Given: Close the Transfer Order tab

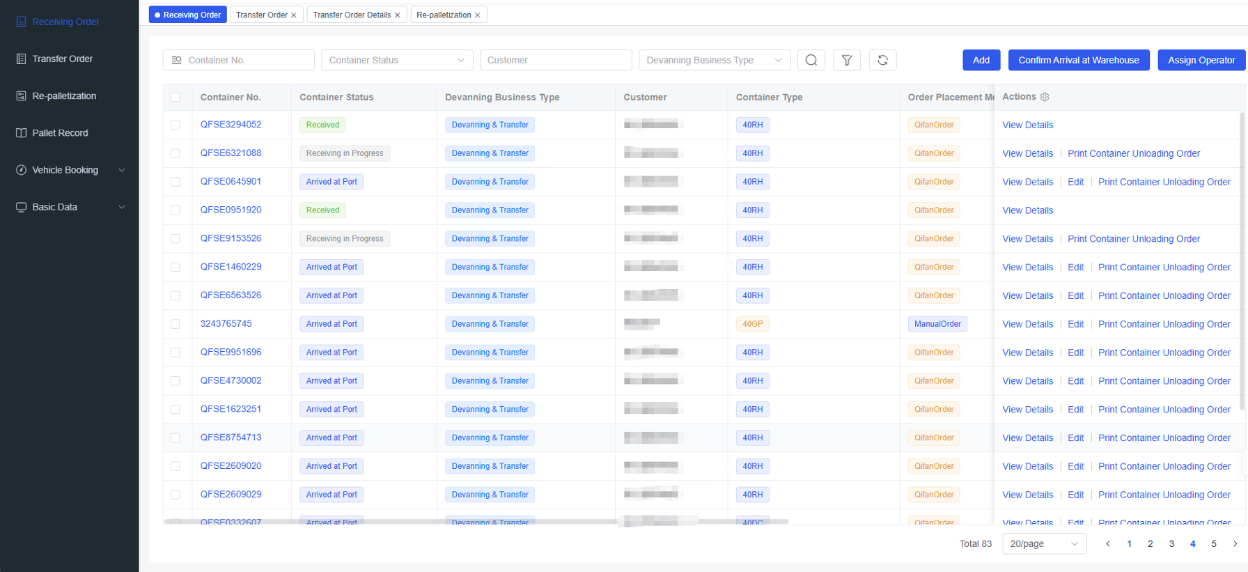Looking at the screenshot, I should (x=293, y=15).
